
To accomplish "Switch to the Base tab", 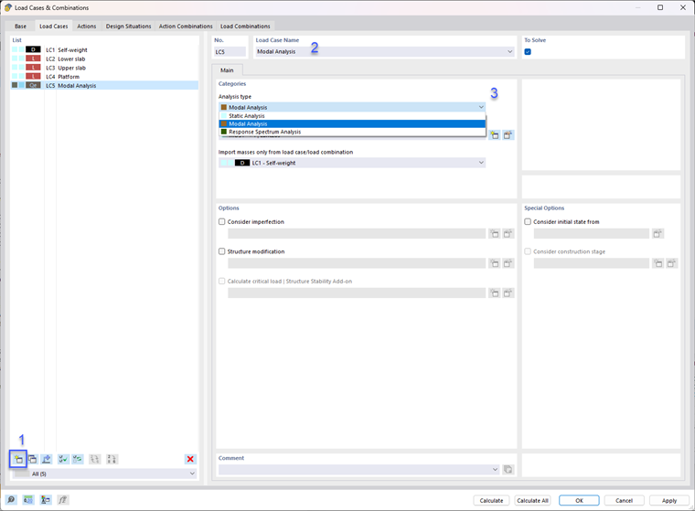I will [x=20, y=27].
